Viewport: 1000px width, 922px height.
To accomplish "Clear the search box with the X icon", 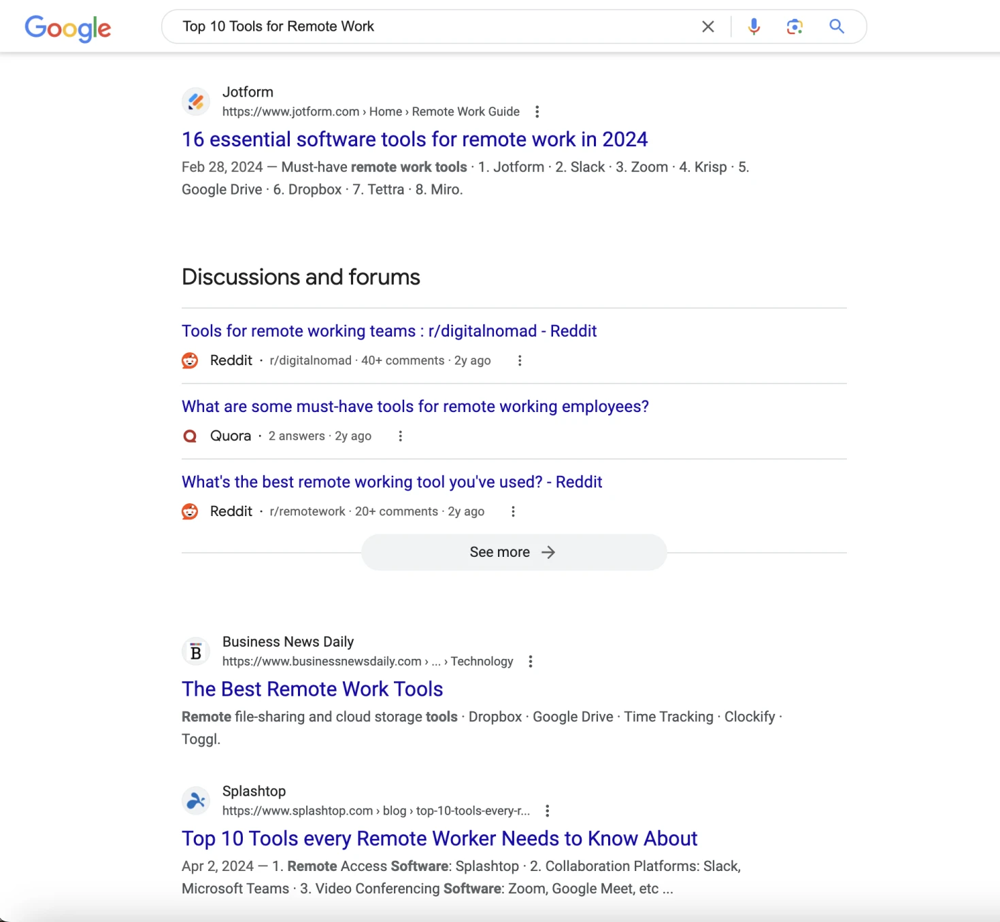I will [708, 27].
